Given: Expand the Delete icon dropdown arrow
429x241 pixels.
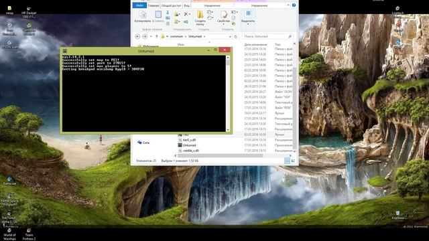Looking at the screenshot, I should [190, 14].
